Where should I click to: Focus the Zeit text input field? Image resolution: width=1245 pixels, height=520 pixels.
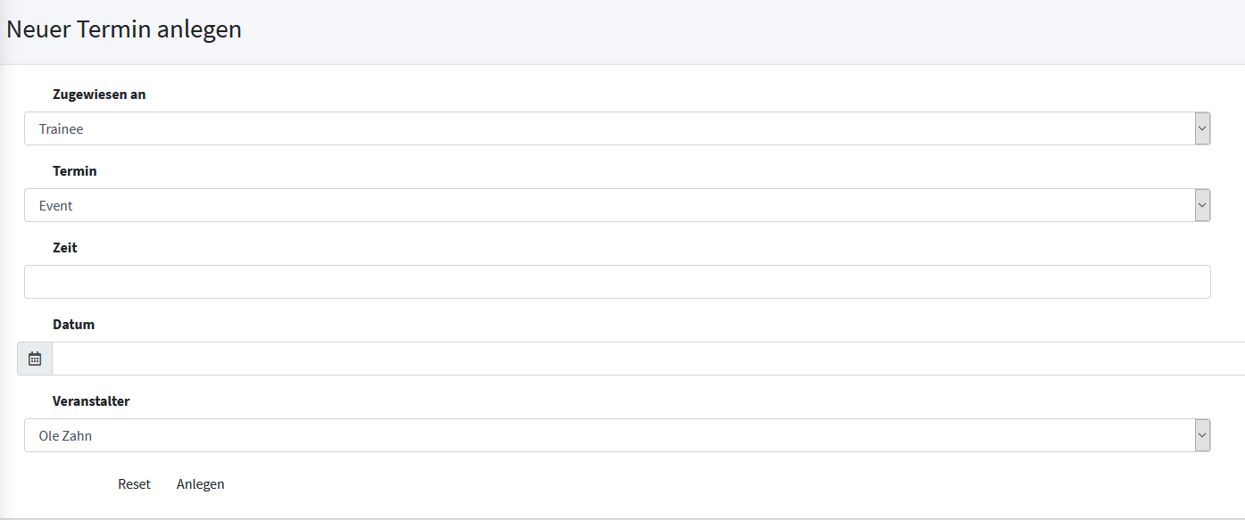tap(617, 282)
